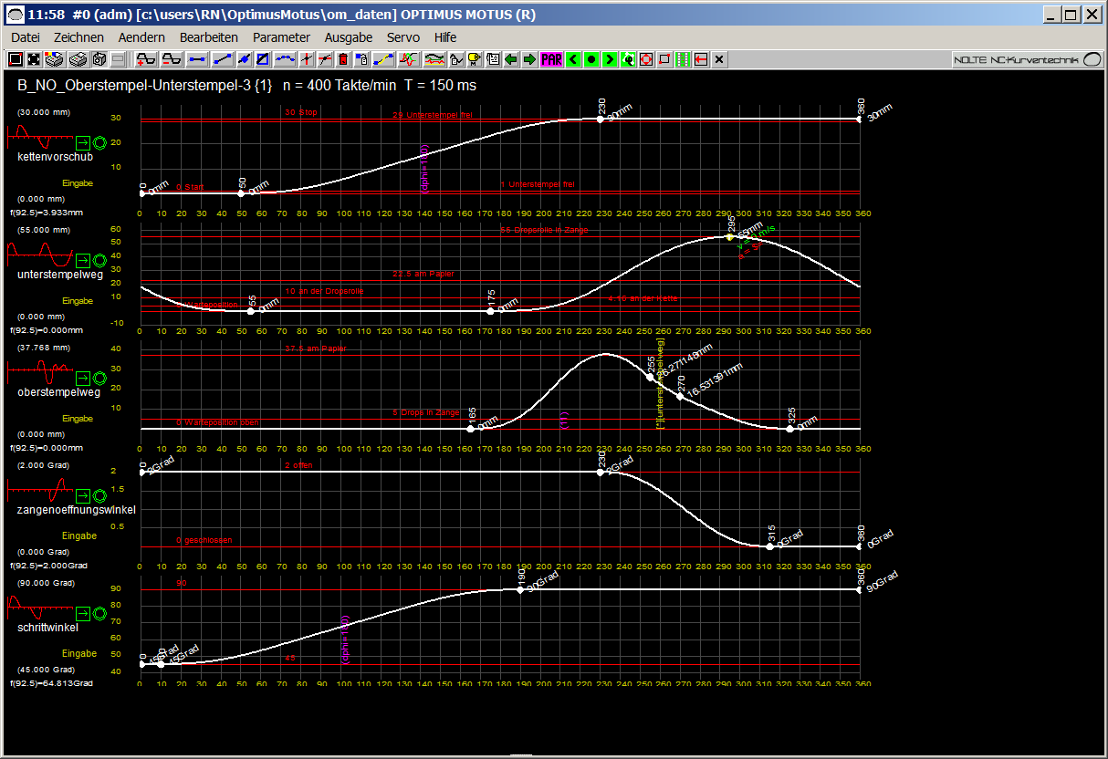Screen dimensions: 1108x759
Task: Click the printer icon with colored squares
Action: (x=55, y=59)
